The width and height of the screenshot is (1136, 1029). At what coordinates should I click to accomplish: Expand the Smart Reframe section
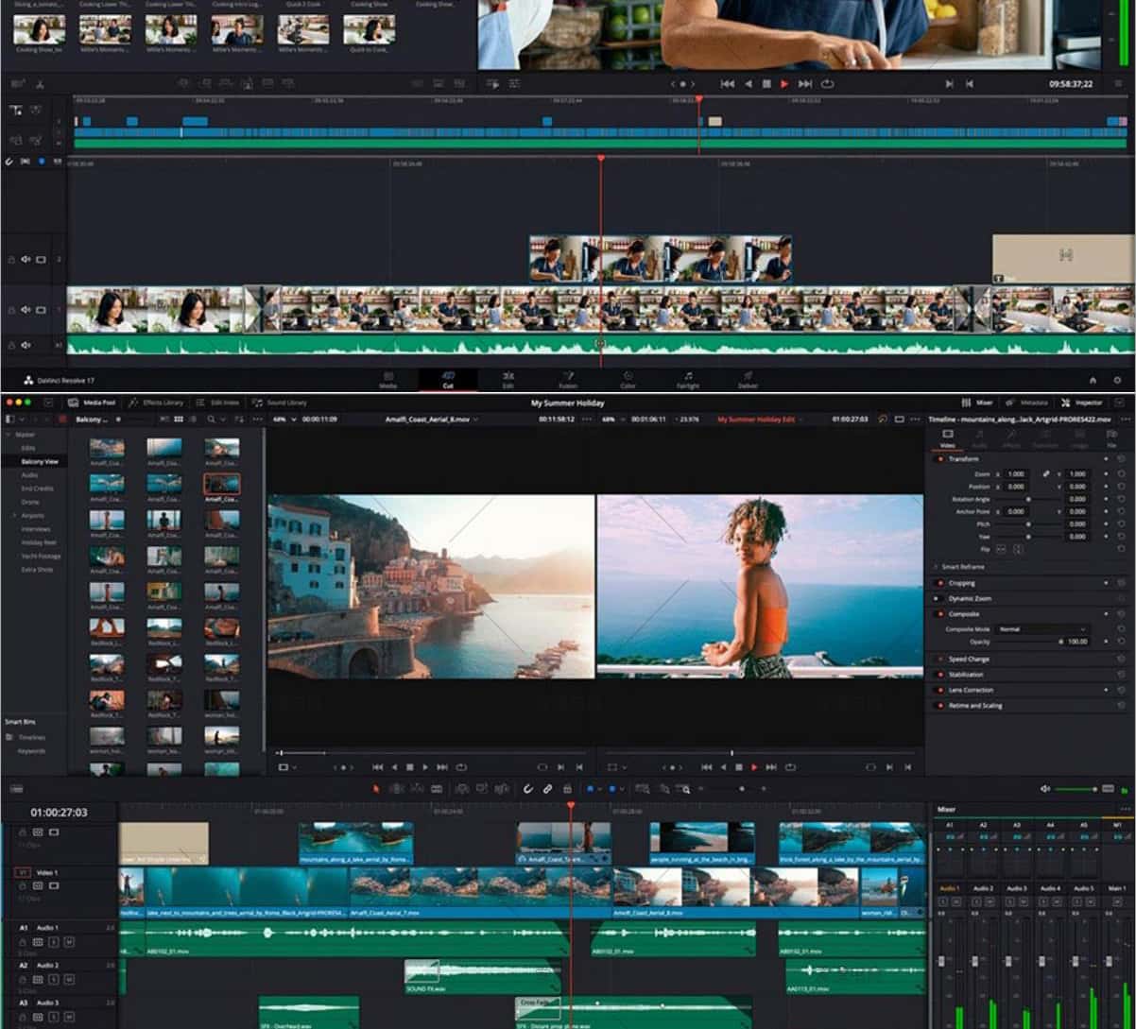pyautogui.click(x=962, y=567)
